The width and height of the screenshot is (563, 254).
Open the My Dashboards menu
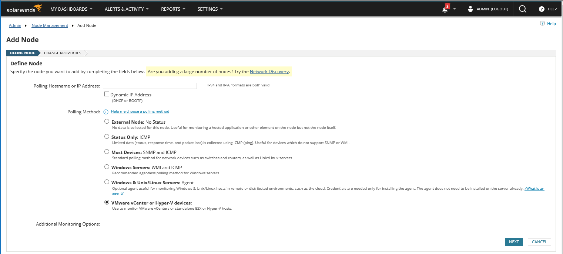pos(71,9)
